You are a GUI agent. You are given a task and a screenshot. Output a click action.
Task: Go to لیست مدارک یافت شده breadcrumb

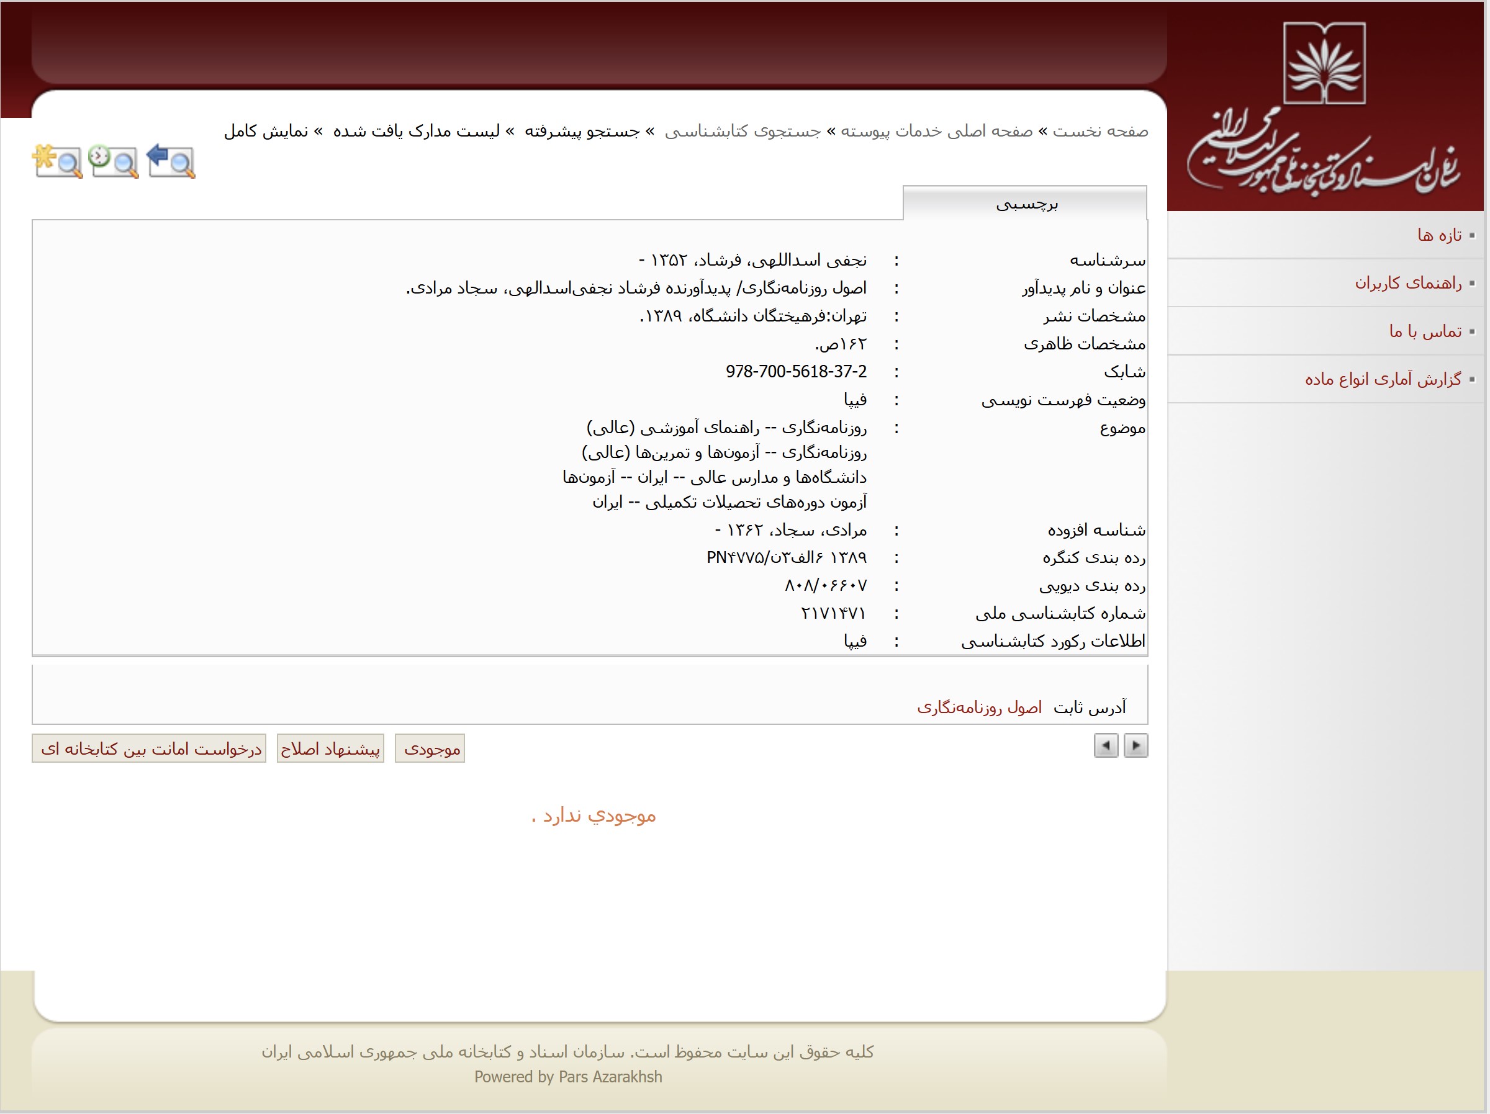point(417,131)
